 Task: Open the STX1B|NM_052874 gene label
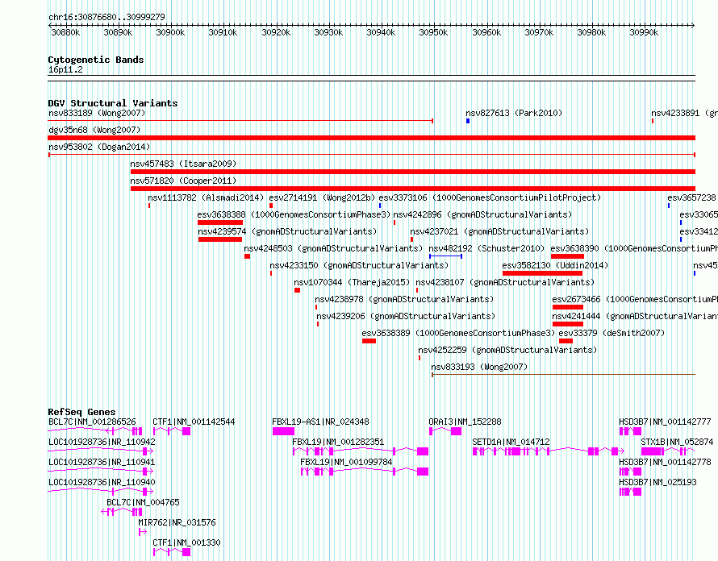coord(677,442)
